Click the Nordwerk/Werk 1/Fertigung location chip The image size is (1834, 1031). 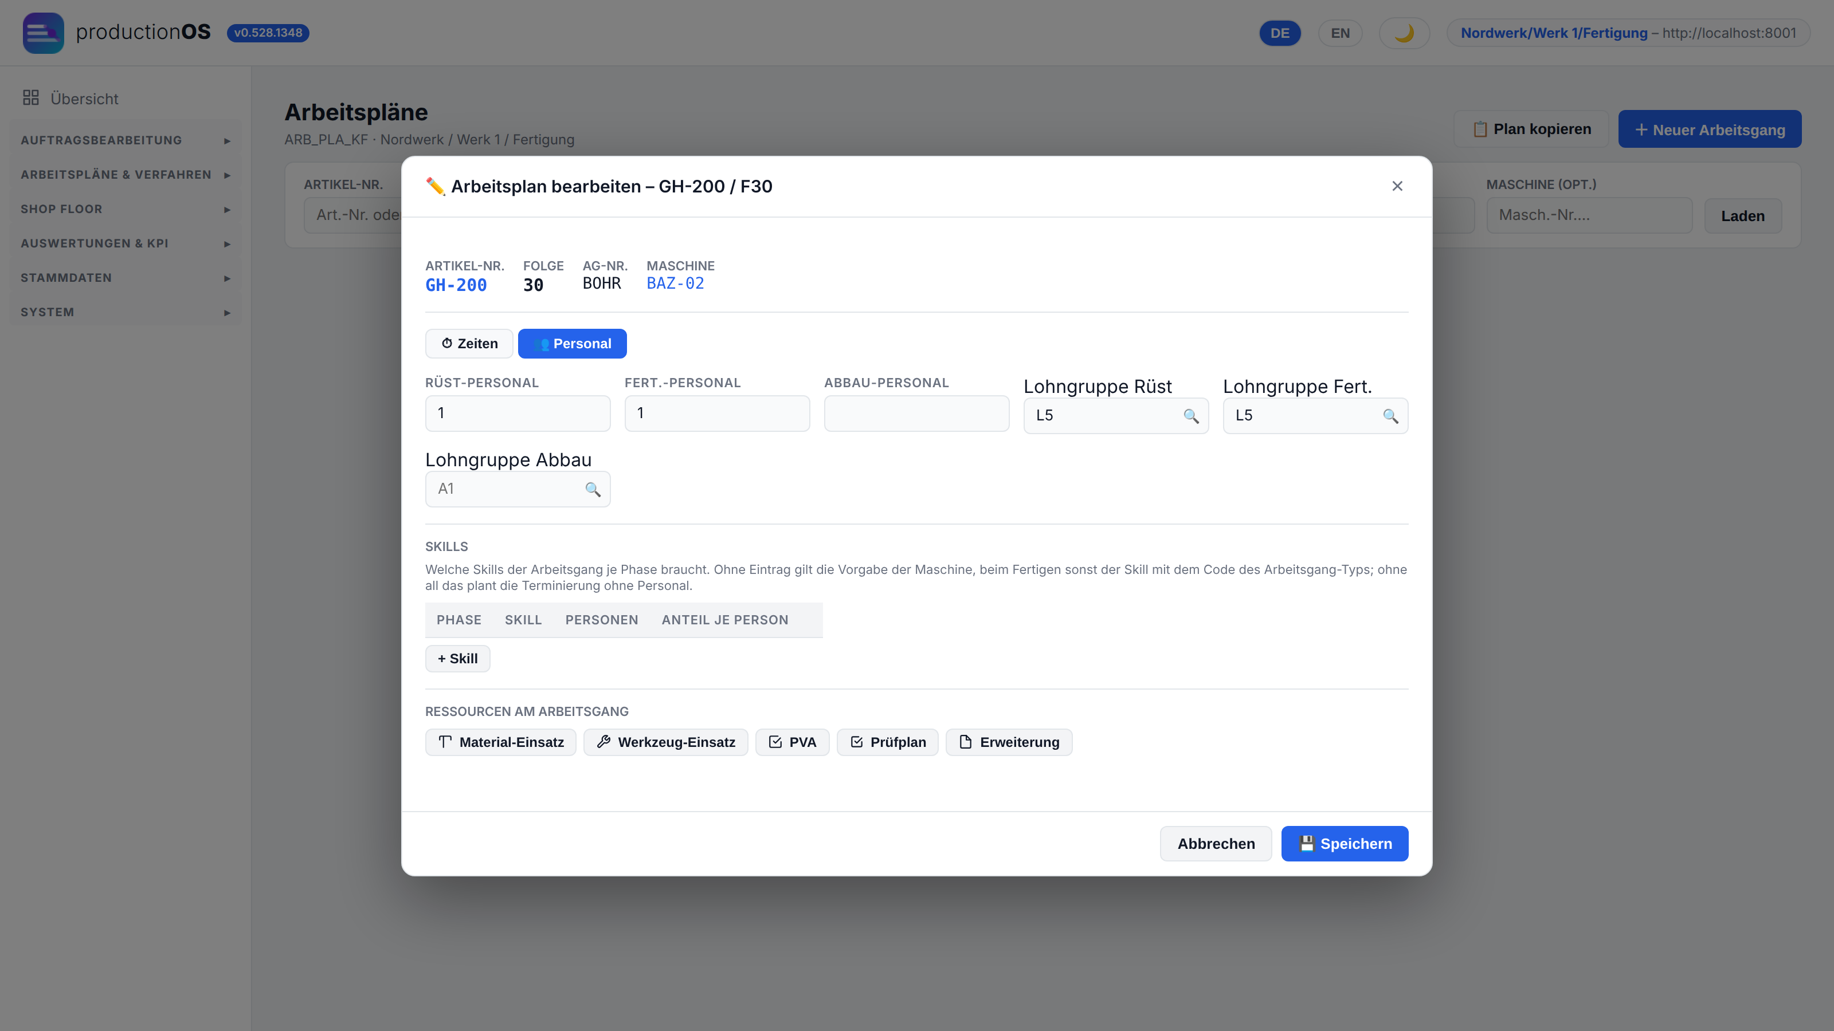[1628, 33]
